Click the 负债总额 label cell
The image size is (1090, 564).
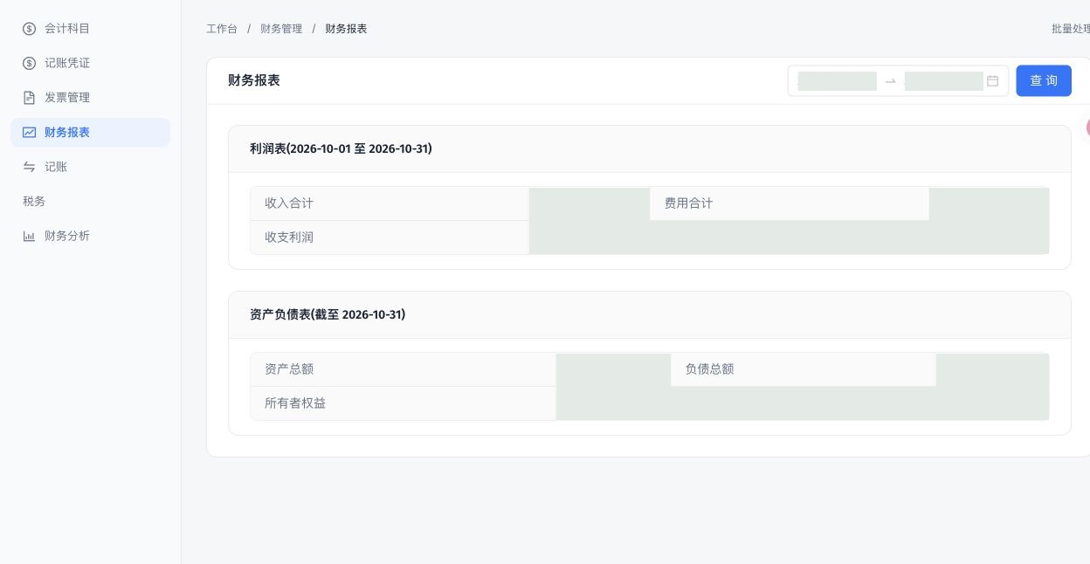[804, 369]
